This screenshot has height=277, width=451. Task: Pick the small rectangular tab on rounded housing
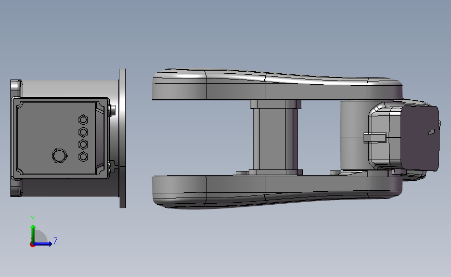[x=375, y=138]
